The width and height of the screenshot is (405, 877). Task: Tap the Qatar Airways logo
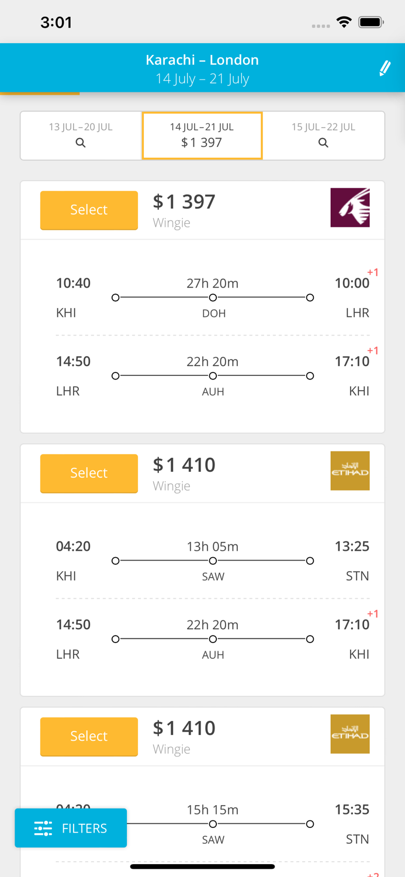coord(350,208)
